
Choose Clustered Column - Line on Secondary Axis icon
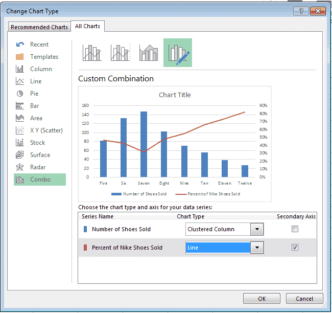[x=121, y=53]
